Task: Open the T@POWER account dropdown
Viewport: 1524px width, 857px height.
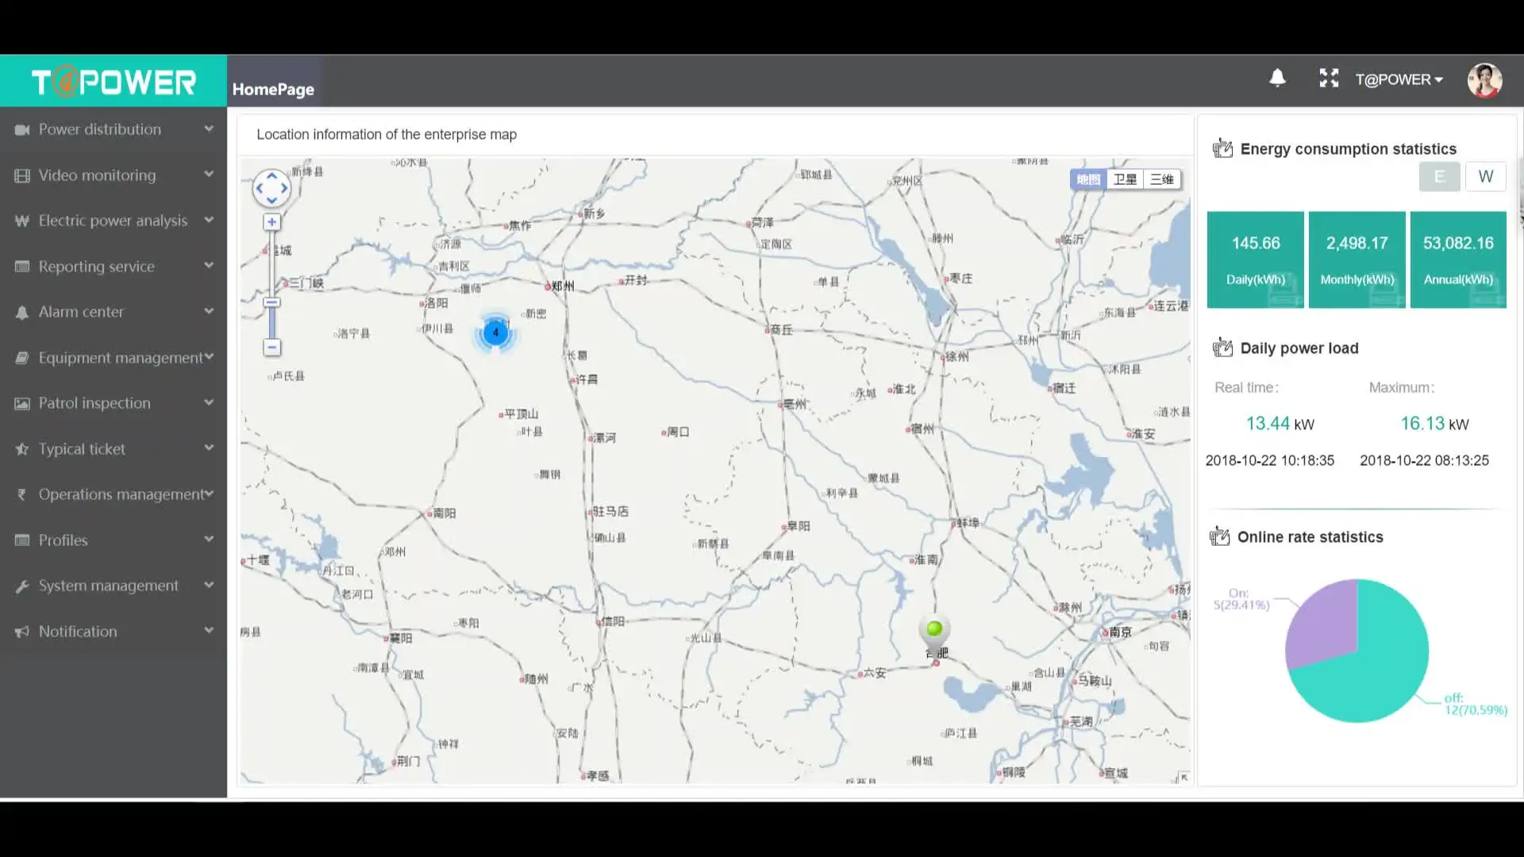Action: point(1399,79)
